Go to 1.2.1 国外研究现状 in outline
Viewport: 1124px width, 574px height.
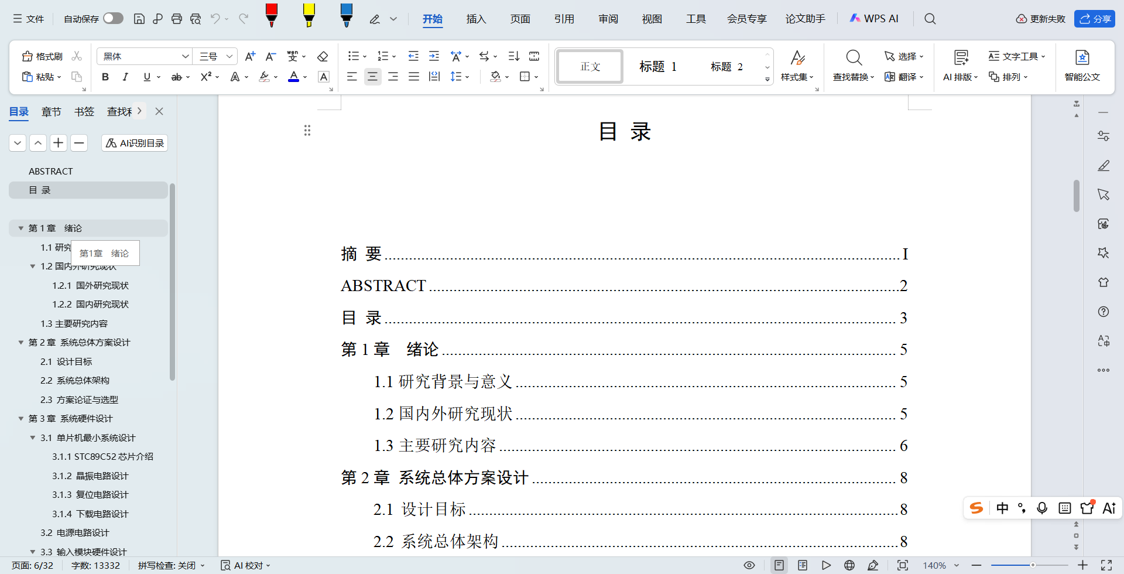90,286
